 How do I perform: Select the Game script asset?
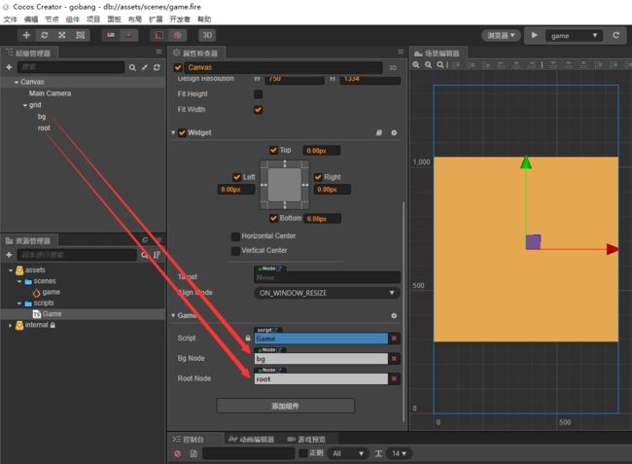point(52,313)
